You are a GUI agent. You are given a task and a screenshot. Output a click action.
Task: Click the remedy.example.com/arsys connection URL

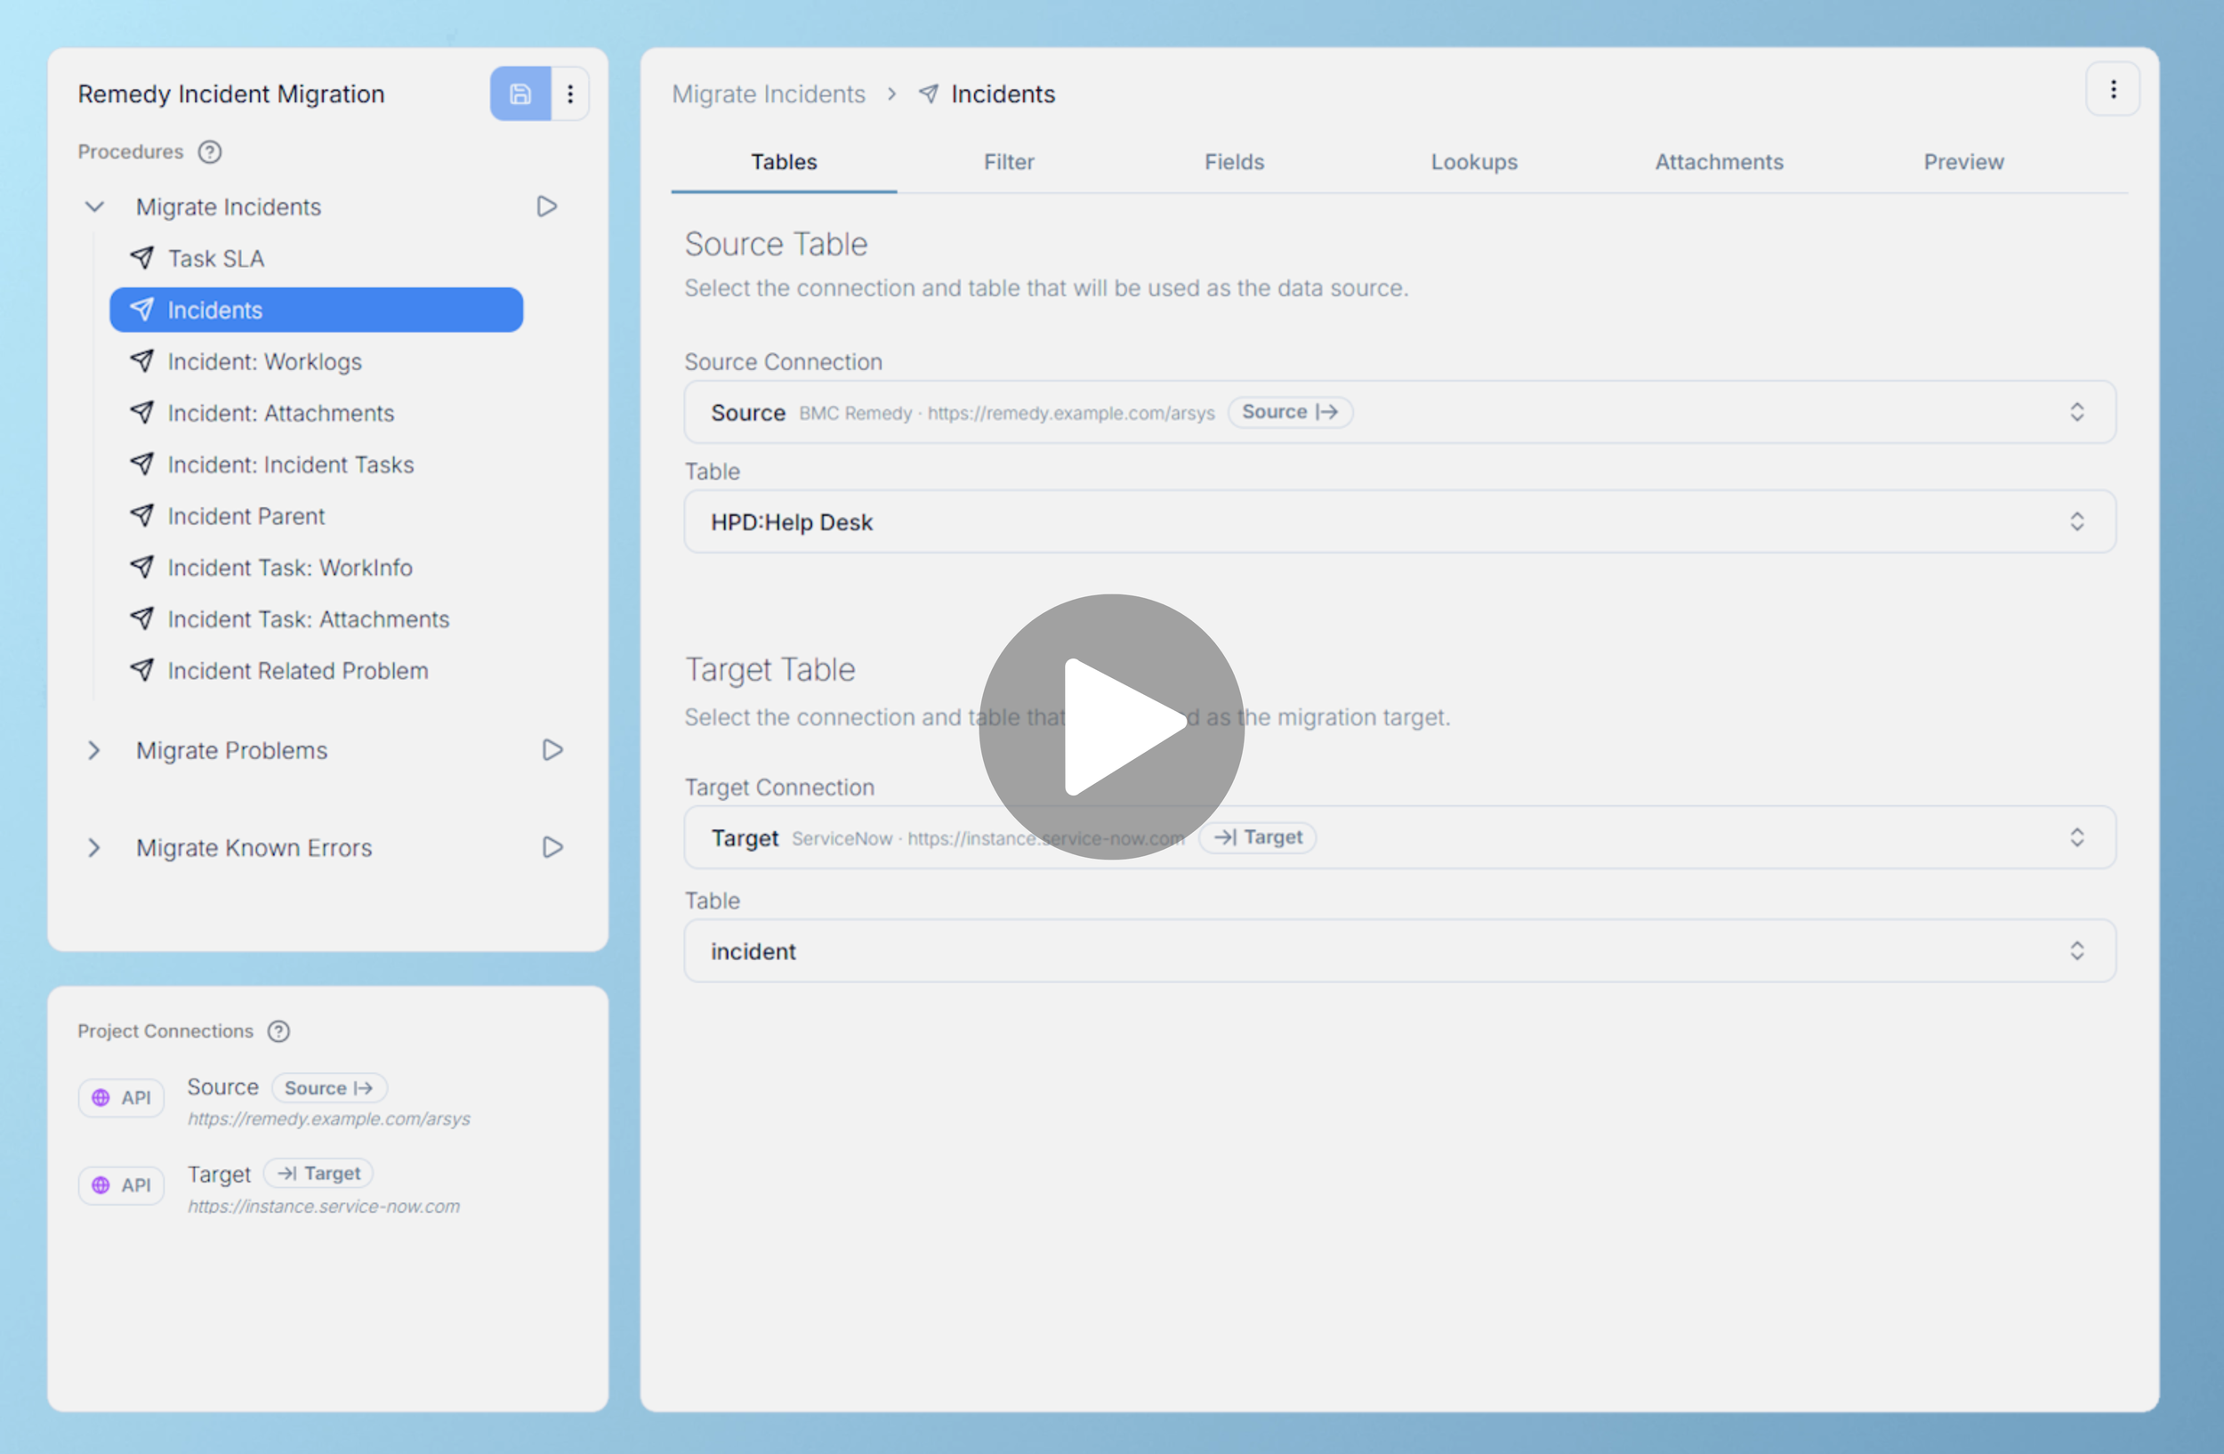(x=329, y=1119)
